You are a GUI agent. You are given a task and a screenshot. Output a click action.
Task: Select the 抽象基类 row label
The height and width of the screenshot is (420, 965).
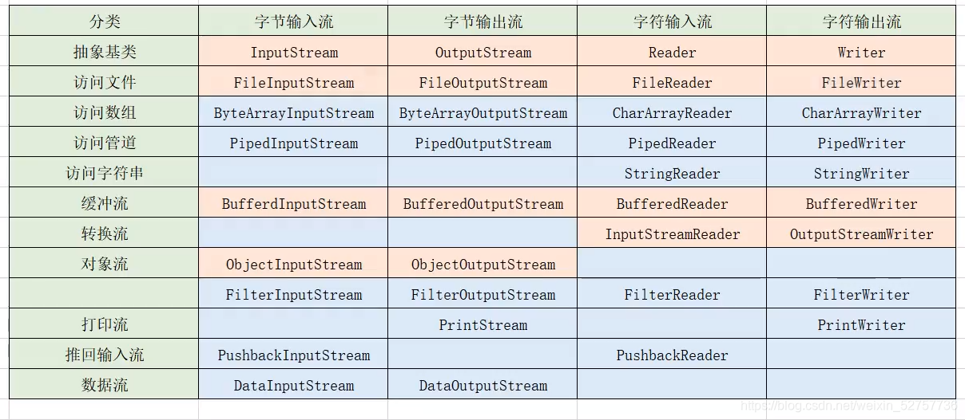pos(104,52)
